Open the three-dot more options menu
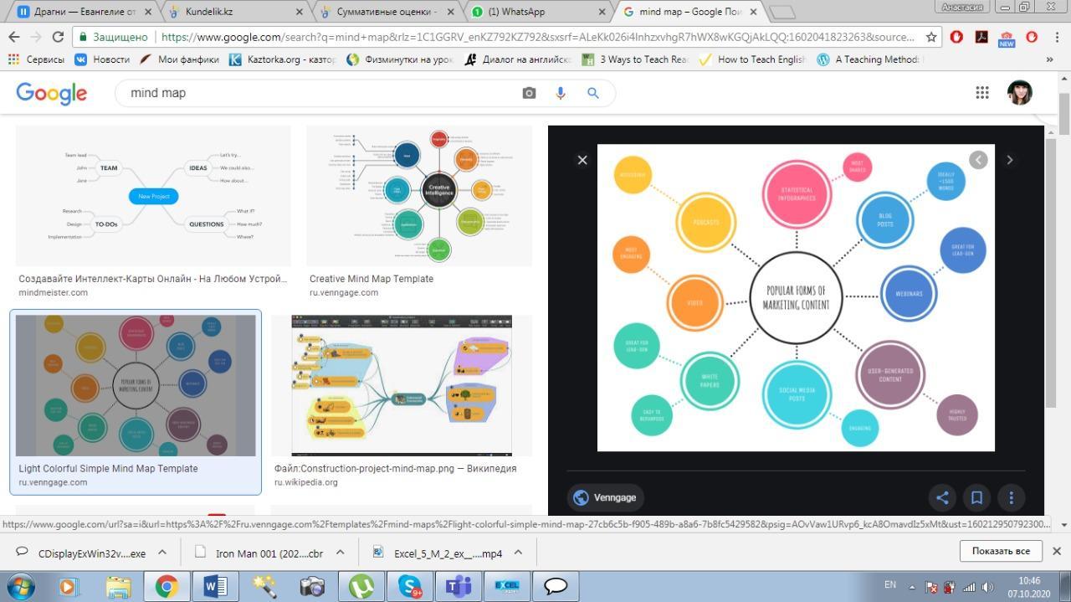This screenshot has width=1071, height=602. [1011, 497]
